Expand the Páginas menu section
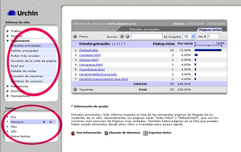Screen dimensions: 241x152 coord(8,36)
